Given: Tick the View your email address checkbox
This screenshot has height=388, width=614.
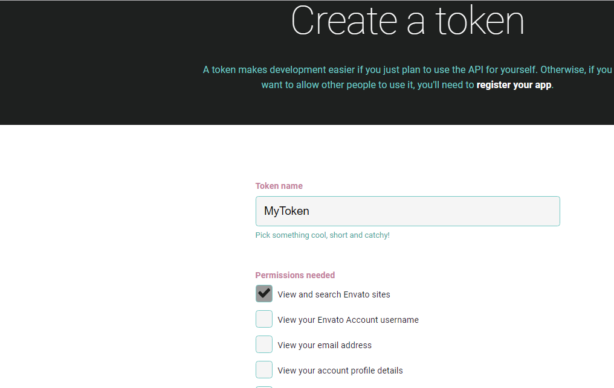Looking at the screenshot, I should [264, 345].
